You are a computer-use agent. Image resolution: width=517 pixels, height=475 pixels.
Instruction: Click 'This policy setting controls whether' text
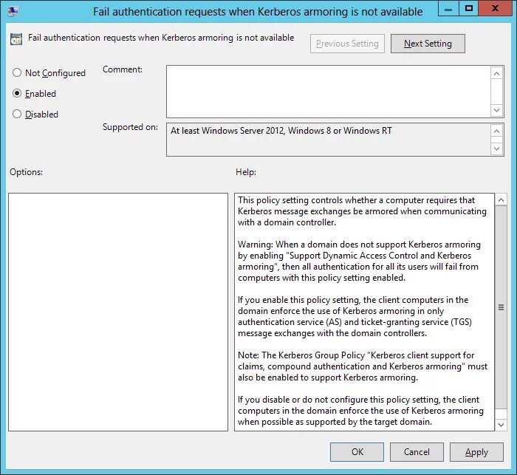pyautogui.click(x=362, y=211)
